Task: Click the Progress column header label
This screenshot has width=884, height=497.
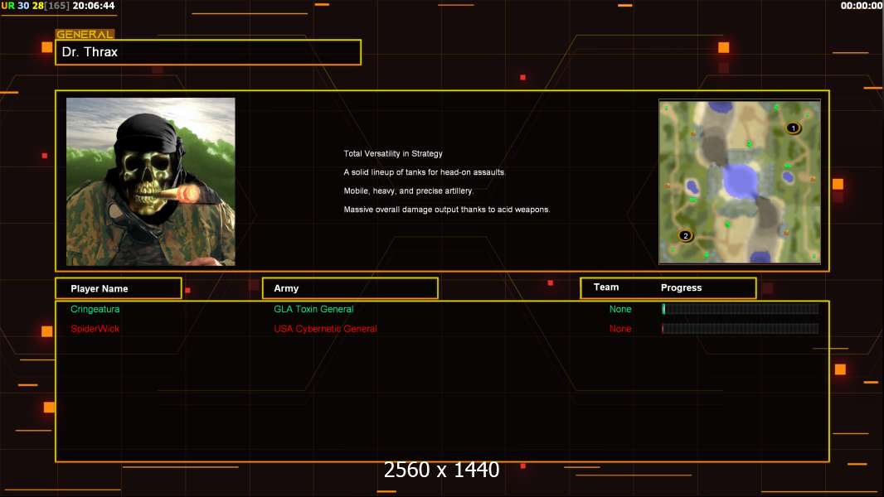Action: (681, 287)
